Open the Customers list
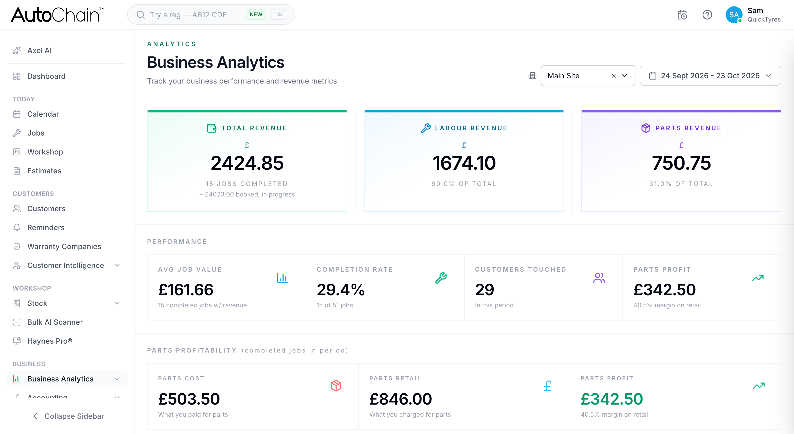The width and height of the screenshot is (794, 434). 67,209
